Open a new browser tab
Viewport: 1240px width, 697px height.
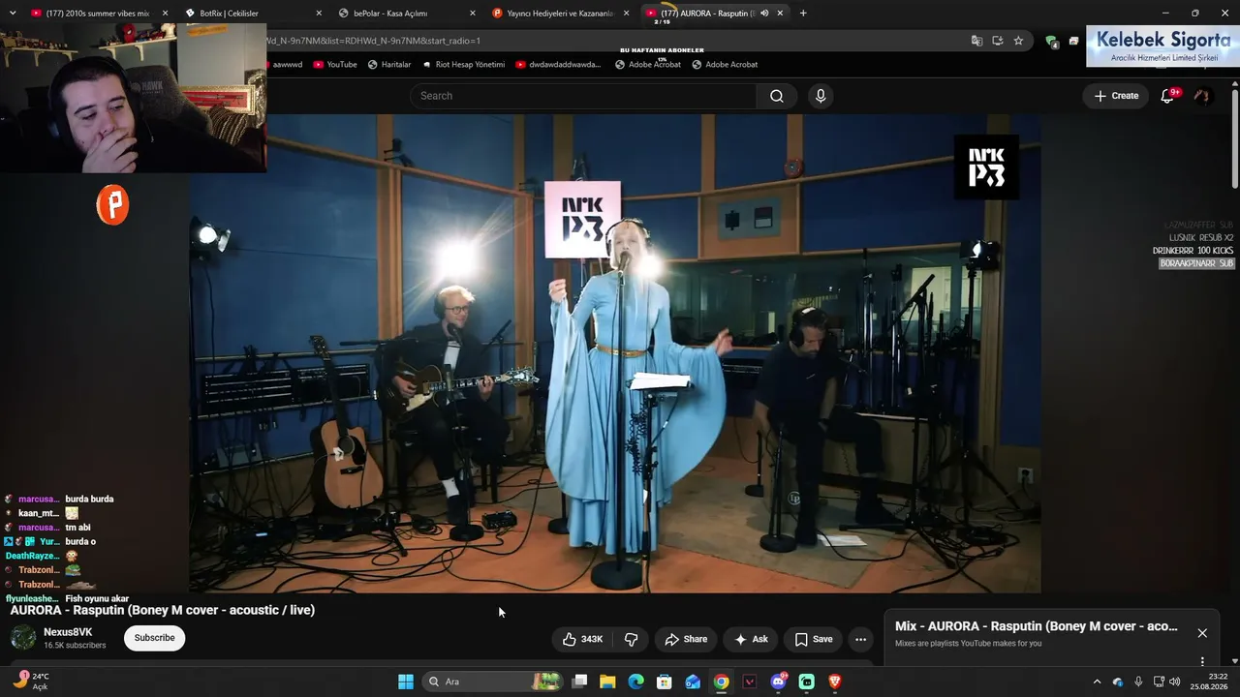(x=803, y=14)
